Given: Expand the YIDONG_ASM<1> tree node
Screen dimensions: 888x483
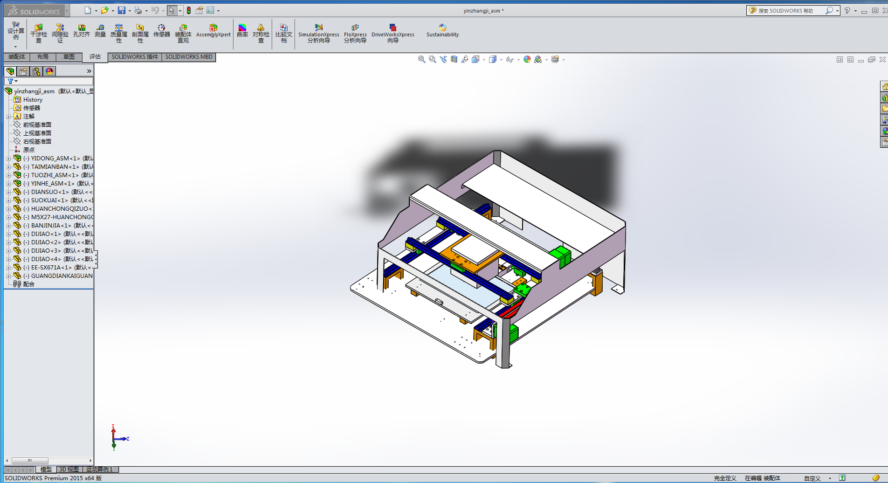Looking at the screenshot, I should [9, 159].
